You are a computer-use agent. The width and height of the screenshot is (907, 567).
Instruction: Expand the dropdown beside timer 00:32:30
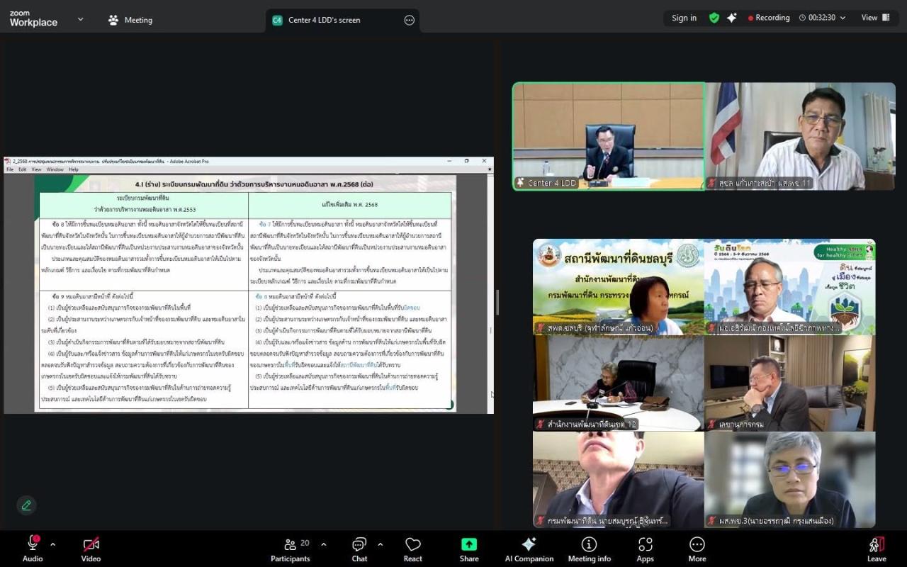click(x=843, y=18)
